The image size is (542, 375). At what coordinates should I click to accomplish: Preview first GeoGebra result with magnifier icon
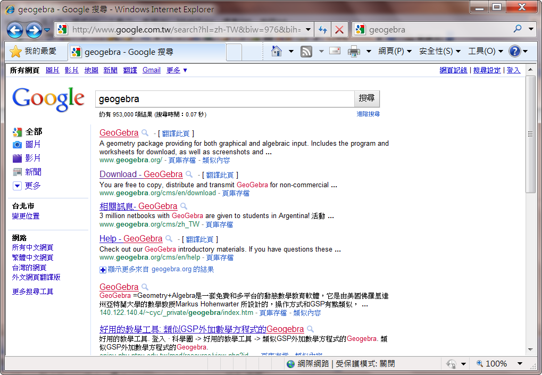(145, 133)
